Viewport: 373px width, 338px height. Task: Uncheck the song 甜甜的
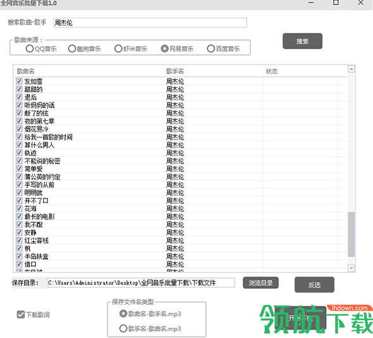click(19, 89)
